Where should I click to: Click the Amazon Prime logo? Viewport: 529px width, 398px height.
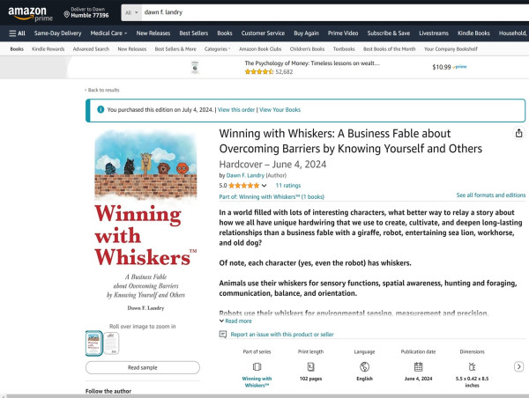pos(30,14)
